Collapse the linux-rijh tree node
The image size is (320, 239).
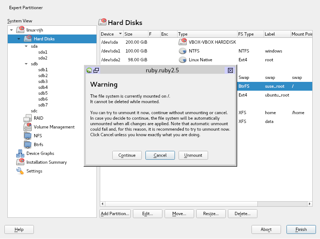[11, 30]
